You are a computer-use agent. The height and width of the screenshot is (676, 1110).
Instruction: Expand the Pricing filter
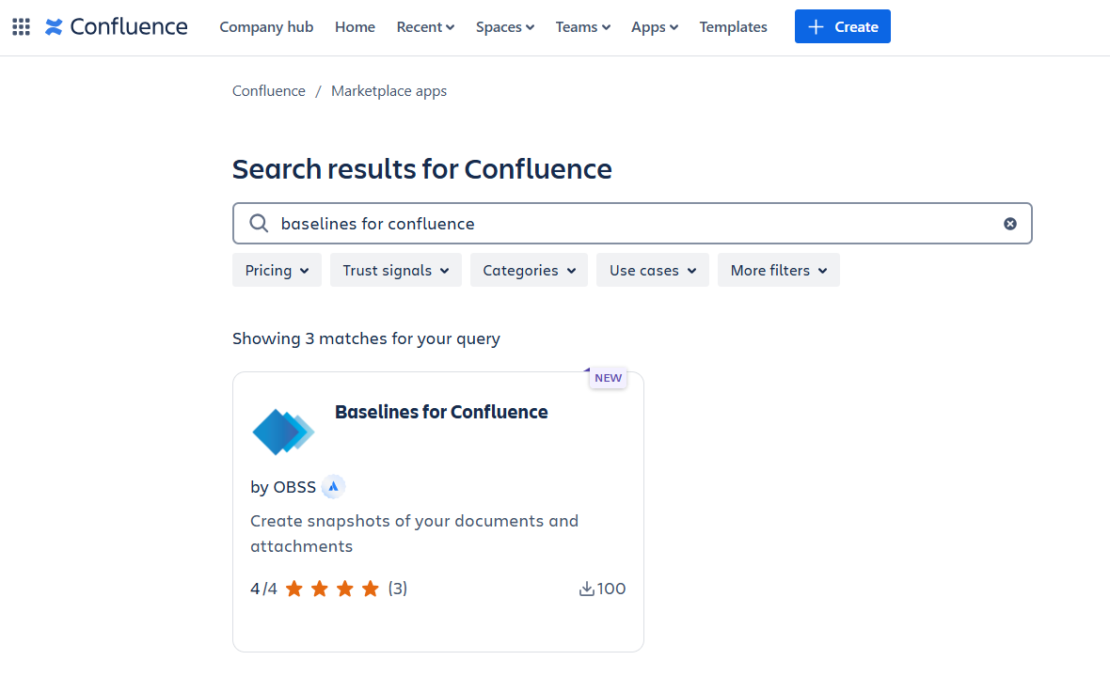[x=277, y=270]
